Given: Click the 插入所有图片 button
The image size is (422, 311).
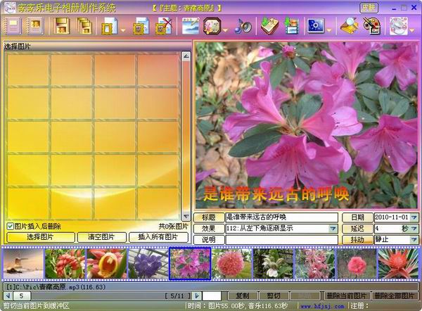Looking at the screenshot, I should [x=158, y=237].
